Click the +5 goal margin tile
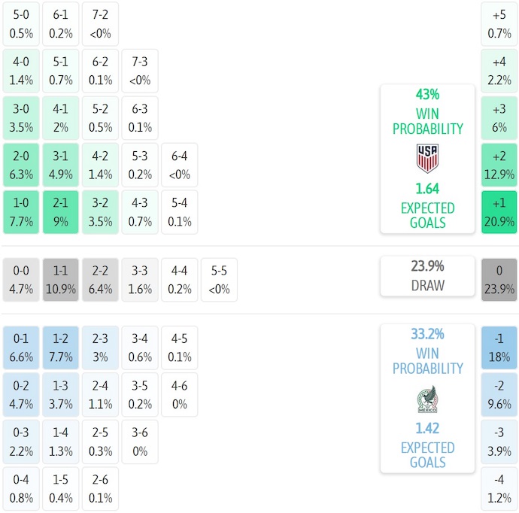 click(499, 23)
